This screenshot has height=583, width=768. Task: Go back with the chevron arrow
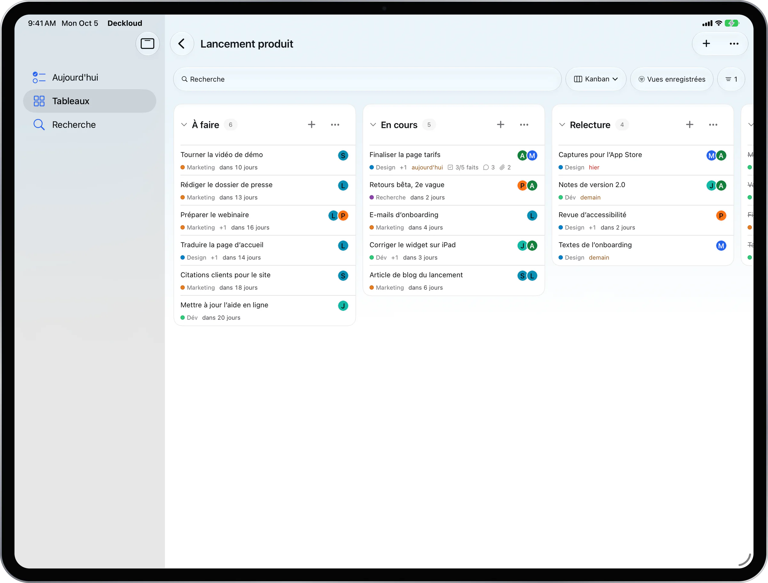181,44
